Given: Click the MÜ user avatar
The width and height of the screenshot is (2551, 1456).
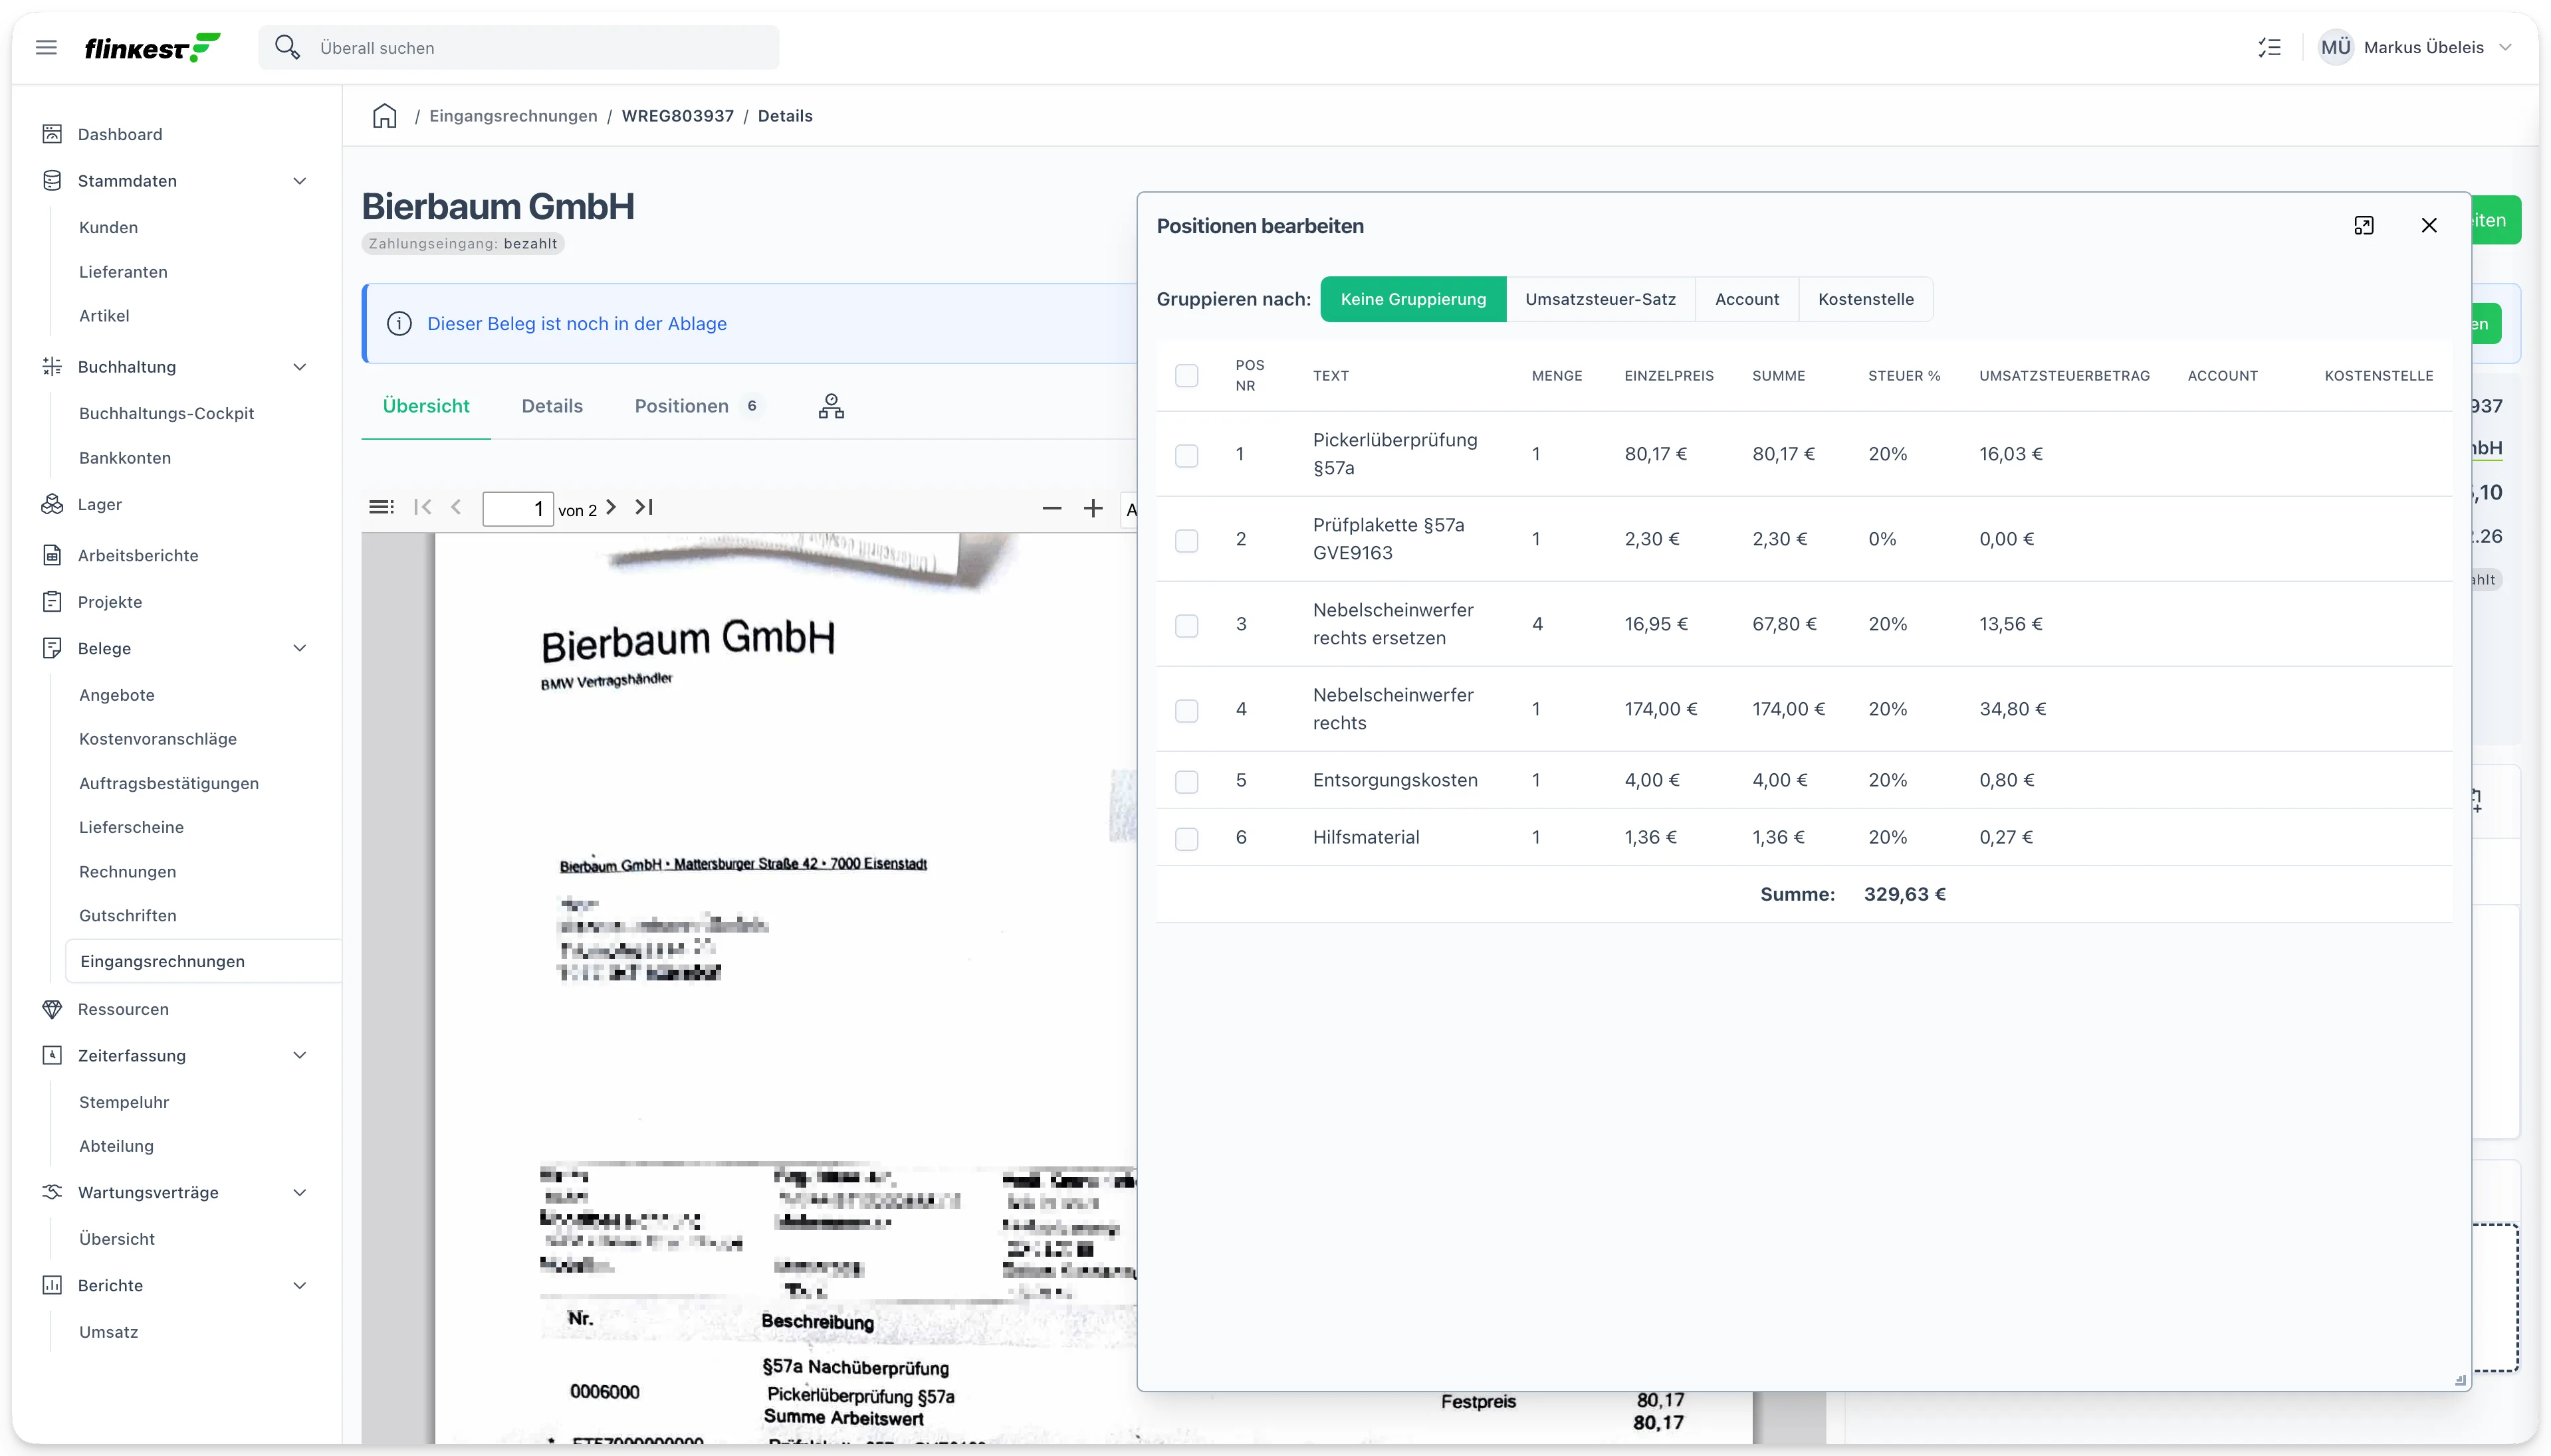Looking at the screenshot, I should coord(2336,47).
